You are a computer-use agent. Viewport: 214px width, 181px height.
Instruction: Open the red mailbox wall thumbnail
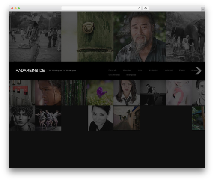[22, 93]
